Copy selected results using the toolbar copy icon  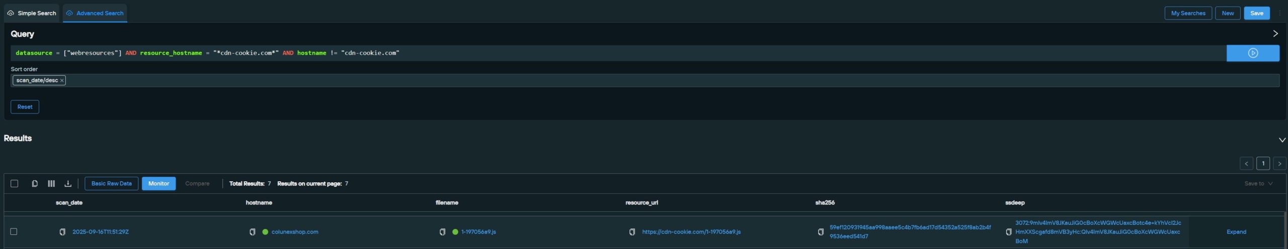(35, 184)
